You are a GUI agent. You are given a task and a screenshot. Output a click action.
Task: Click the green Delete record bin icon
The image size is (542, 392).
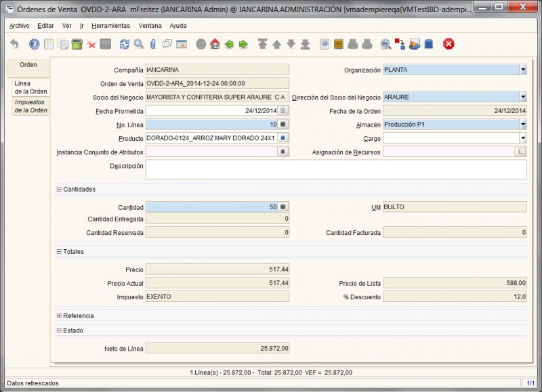tap(77, 44)
